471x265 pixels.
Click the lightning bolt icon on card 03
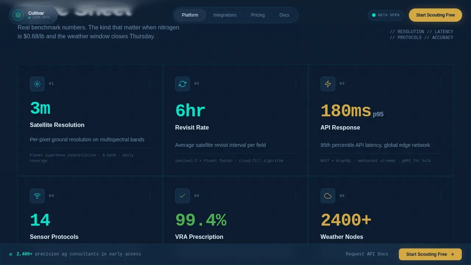(x=328, y=84)
